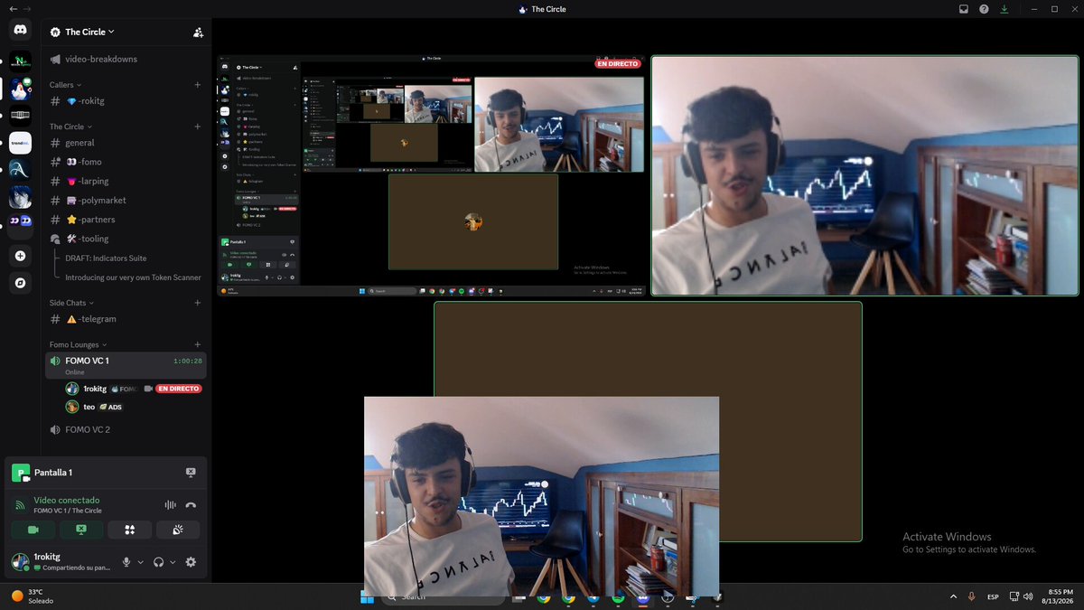1084x610 pixels.
Task: Open the soundboard button
Action: (x=178, y=530)
